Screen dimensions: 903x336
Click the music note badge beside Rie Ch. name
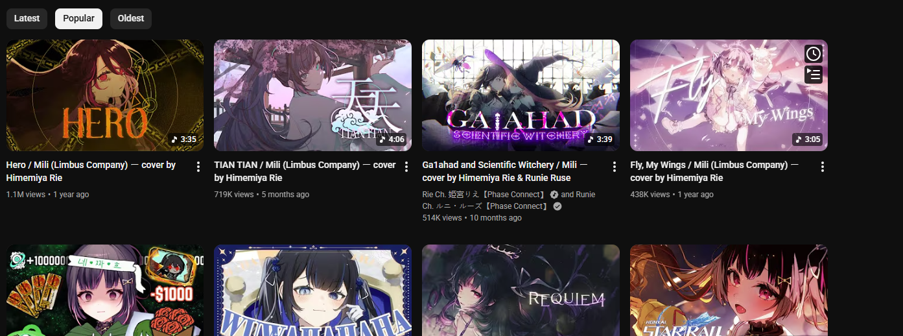coord(554,195)
